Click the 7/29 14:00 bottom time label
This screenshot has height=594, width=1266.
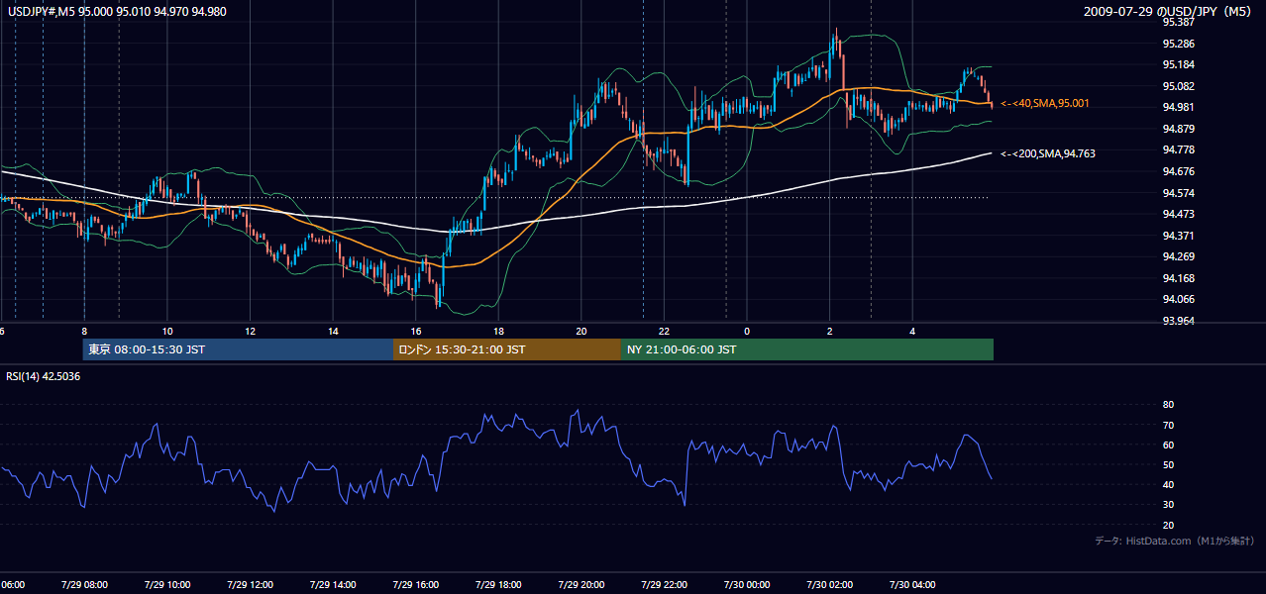(x=332, y=584)
